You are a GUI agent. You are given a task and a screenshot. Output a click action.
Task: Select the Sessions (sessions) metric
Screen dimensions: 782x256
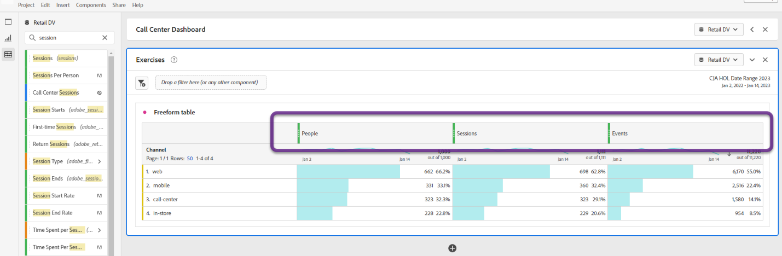66,58
